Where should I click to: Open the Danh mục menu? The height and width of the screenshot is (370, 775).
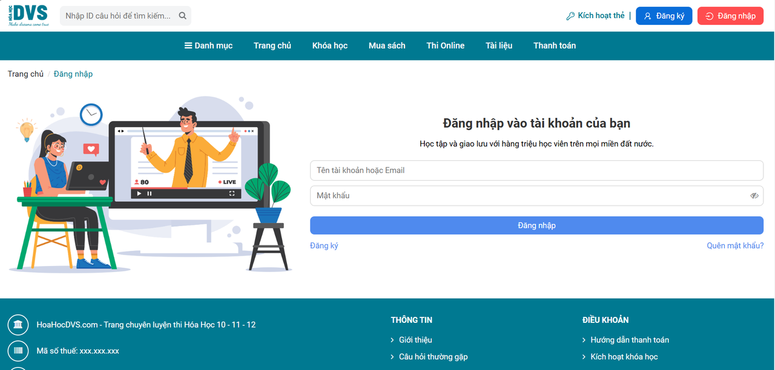click(x=208, y=45)
